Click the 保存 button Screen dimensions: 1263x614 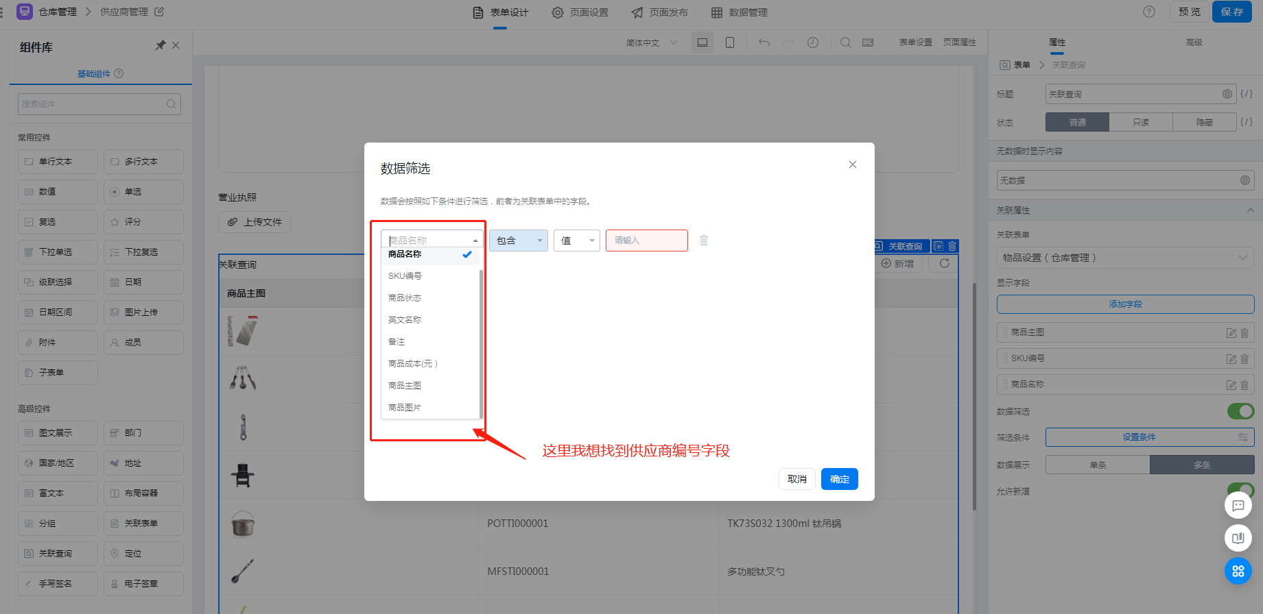[1232, 12]
